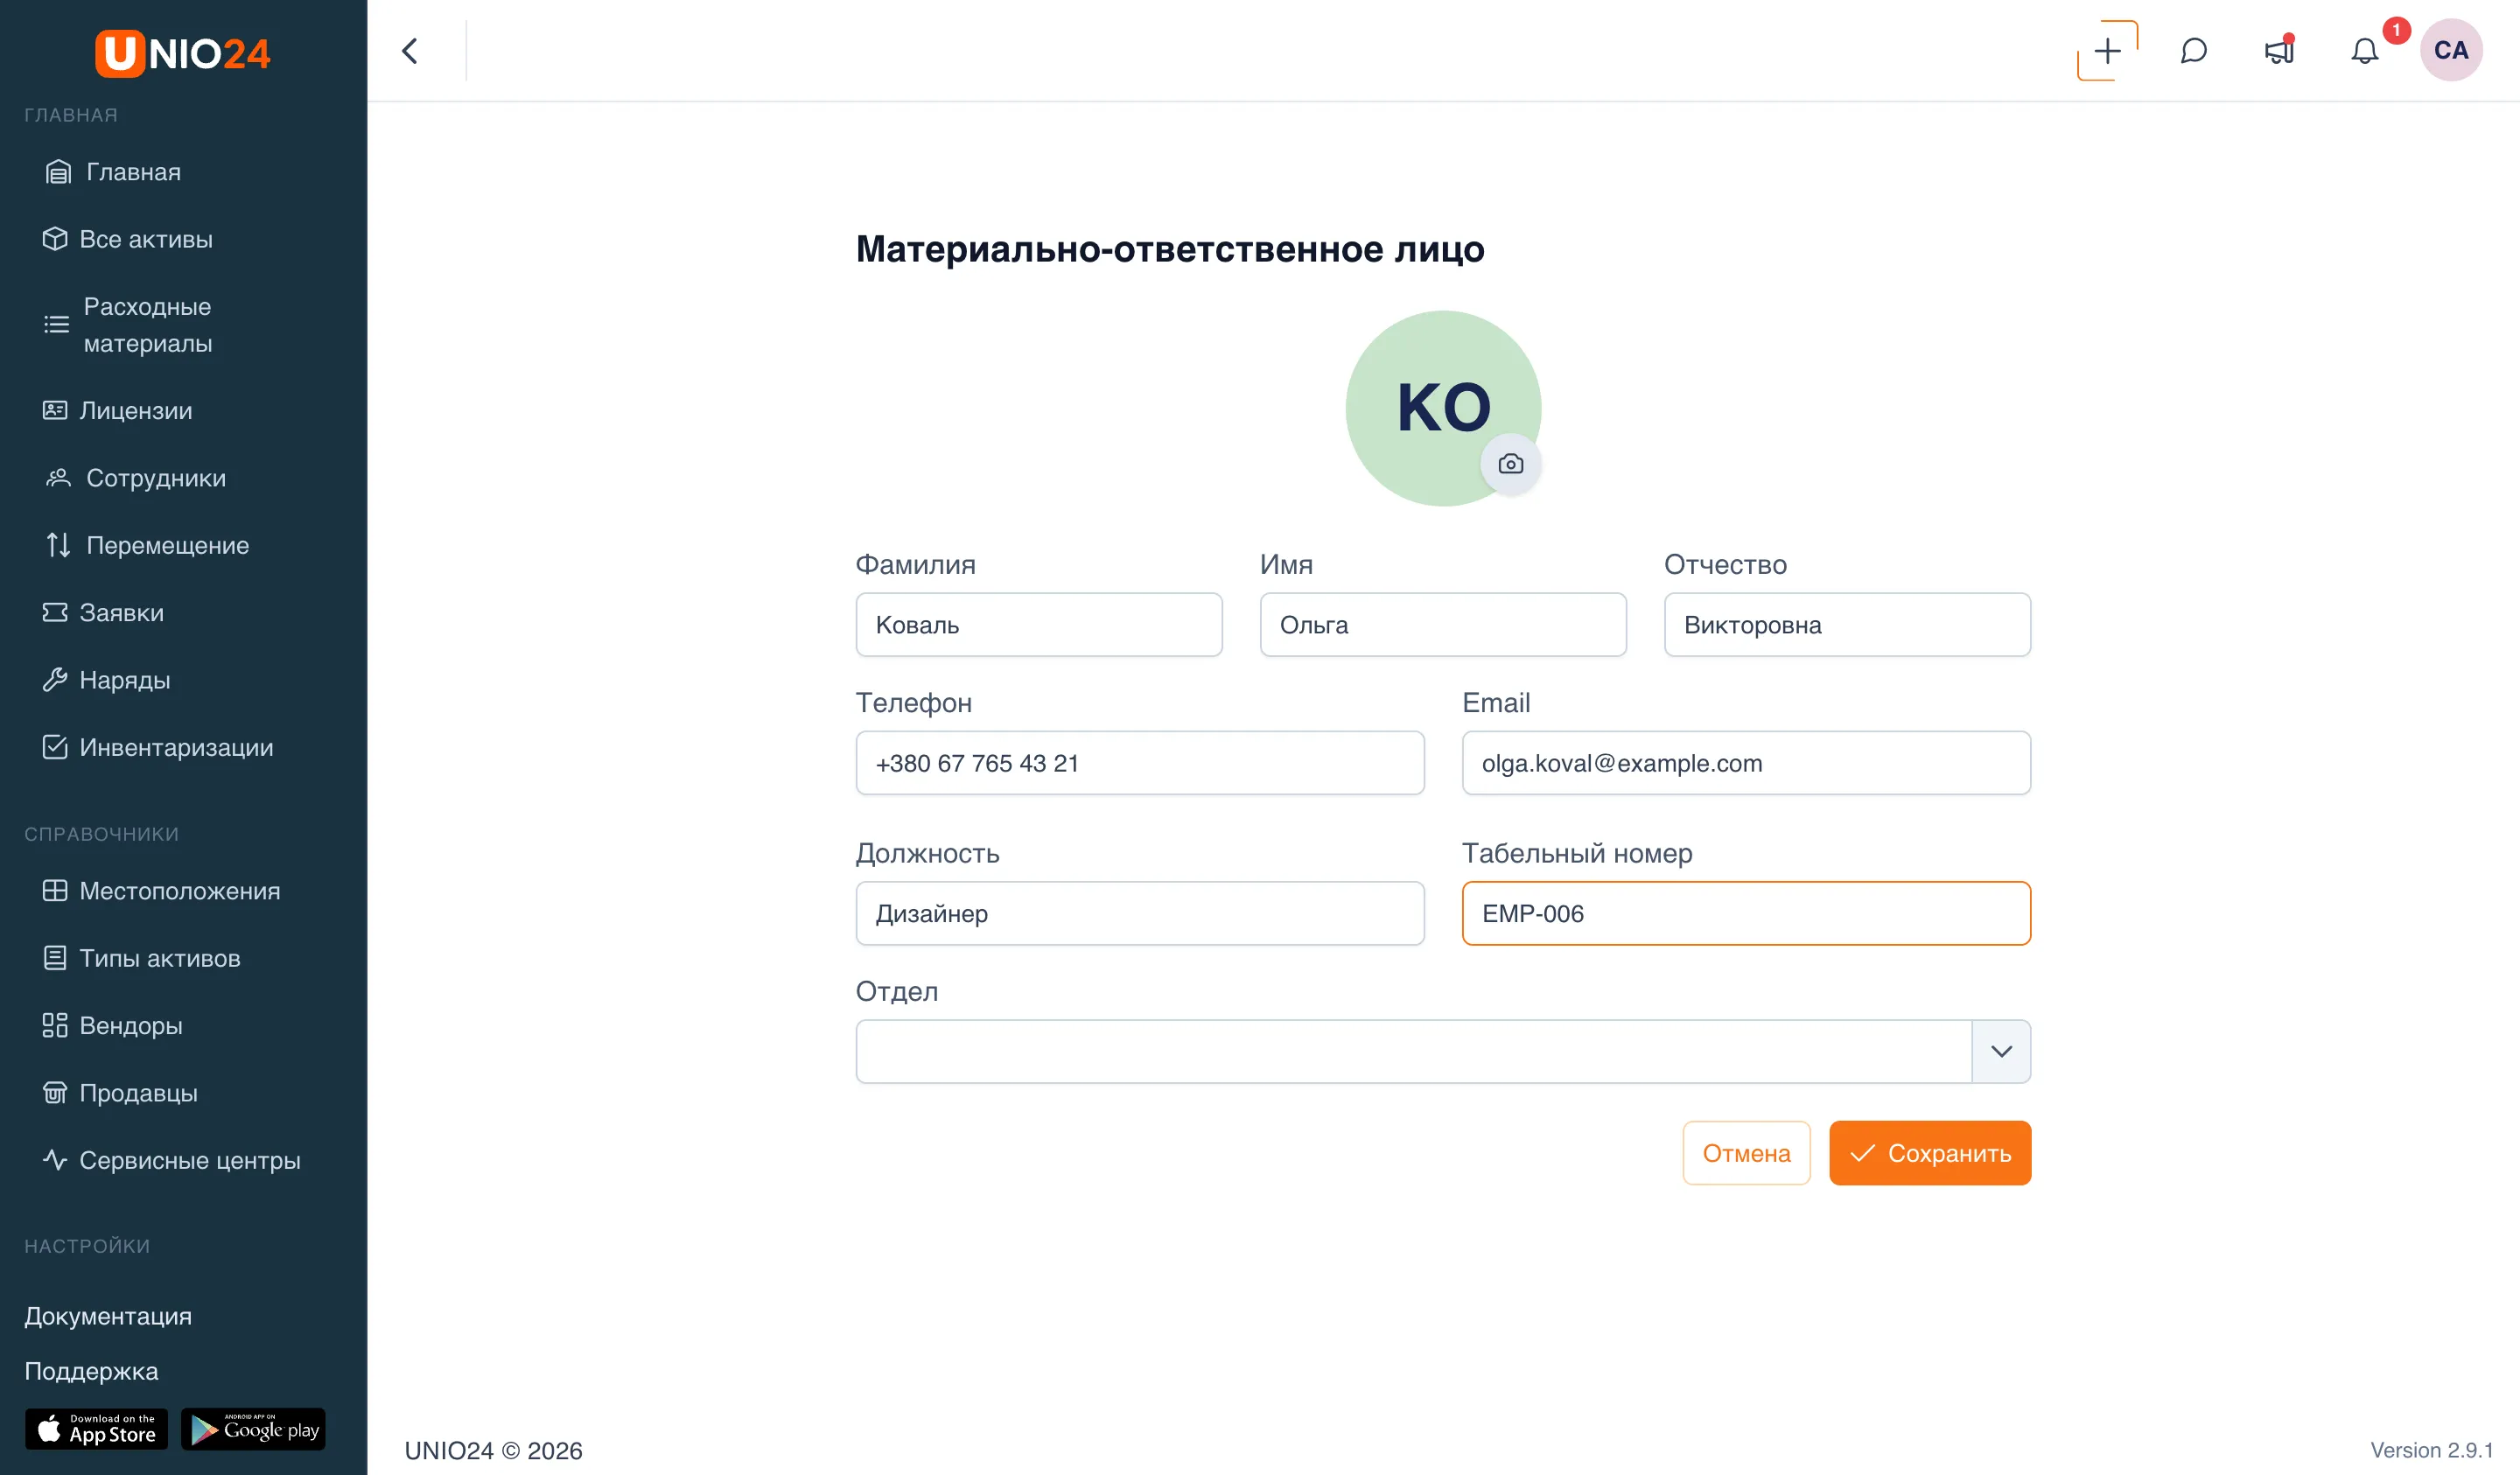This screenshot has height=1475, width=2520.
Task: Focus the Фамилия field with Коваль
Action: click(1039, 625)
